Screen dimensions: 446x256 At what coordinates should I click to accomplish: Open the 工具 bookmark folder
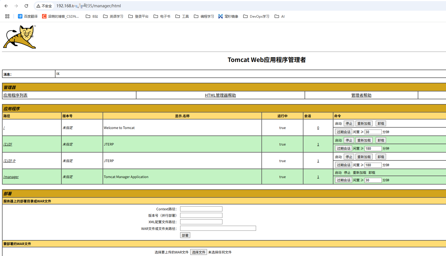(x=182, y=16)
